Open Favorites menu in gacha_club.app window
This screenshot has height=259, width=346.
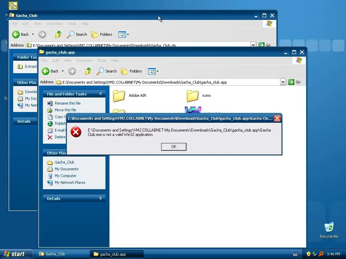84,60
